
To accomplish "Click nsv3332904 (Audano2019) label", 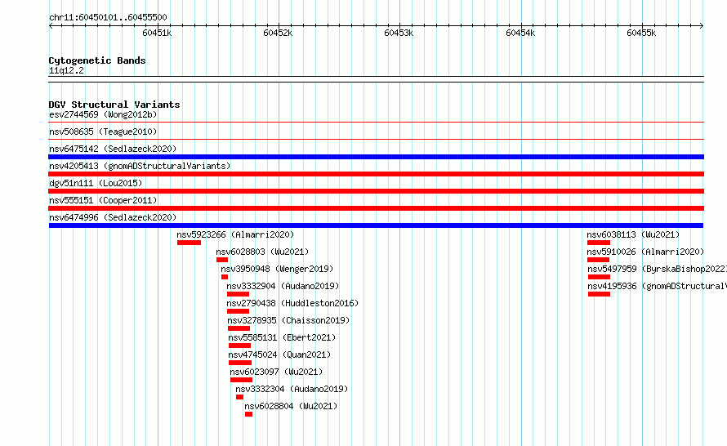I will (283, 286).
